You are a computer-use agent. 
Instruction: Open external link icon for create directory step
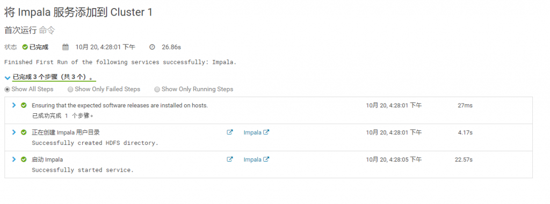pyautogui.click(x=230, y=132)
